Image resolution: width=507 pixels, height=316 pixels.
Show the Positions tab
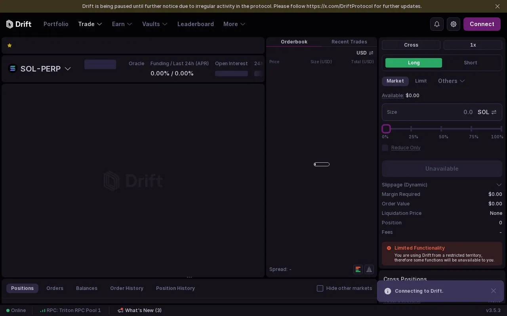click(23, 288)
